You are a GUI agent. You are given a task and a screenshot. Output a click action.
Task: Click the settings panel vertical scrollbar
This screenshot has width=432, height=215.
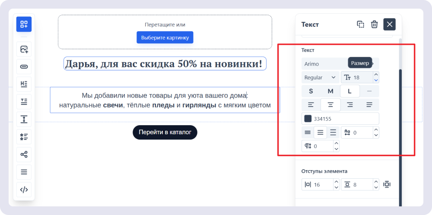click(x=400, y=138)
